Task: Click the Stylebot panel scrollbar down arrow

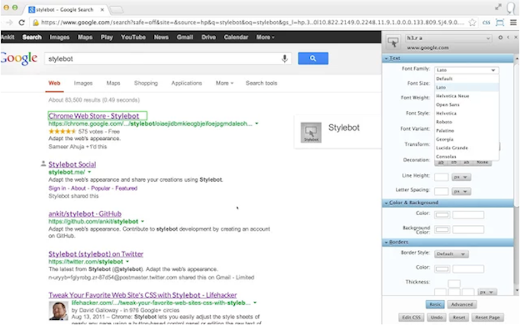Action: click(x=516, y=290)
